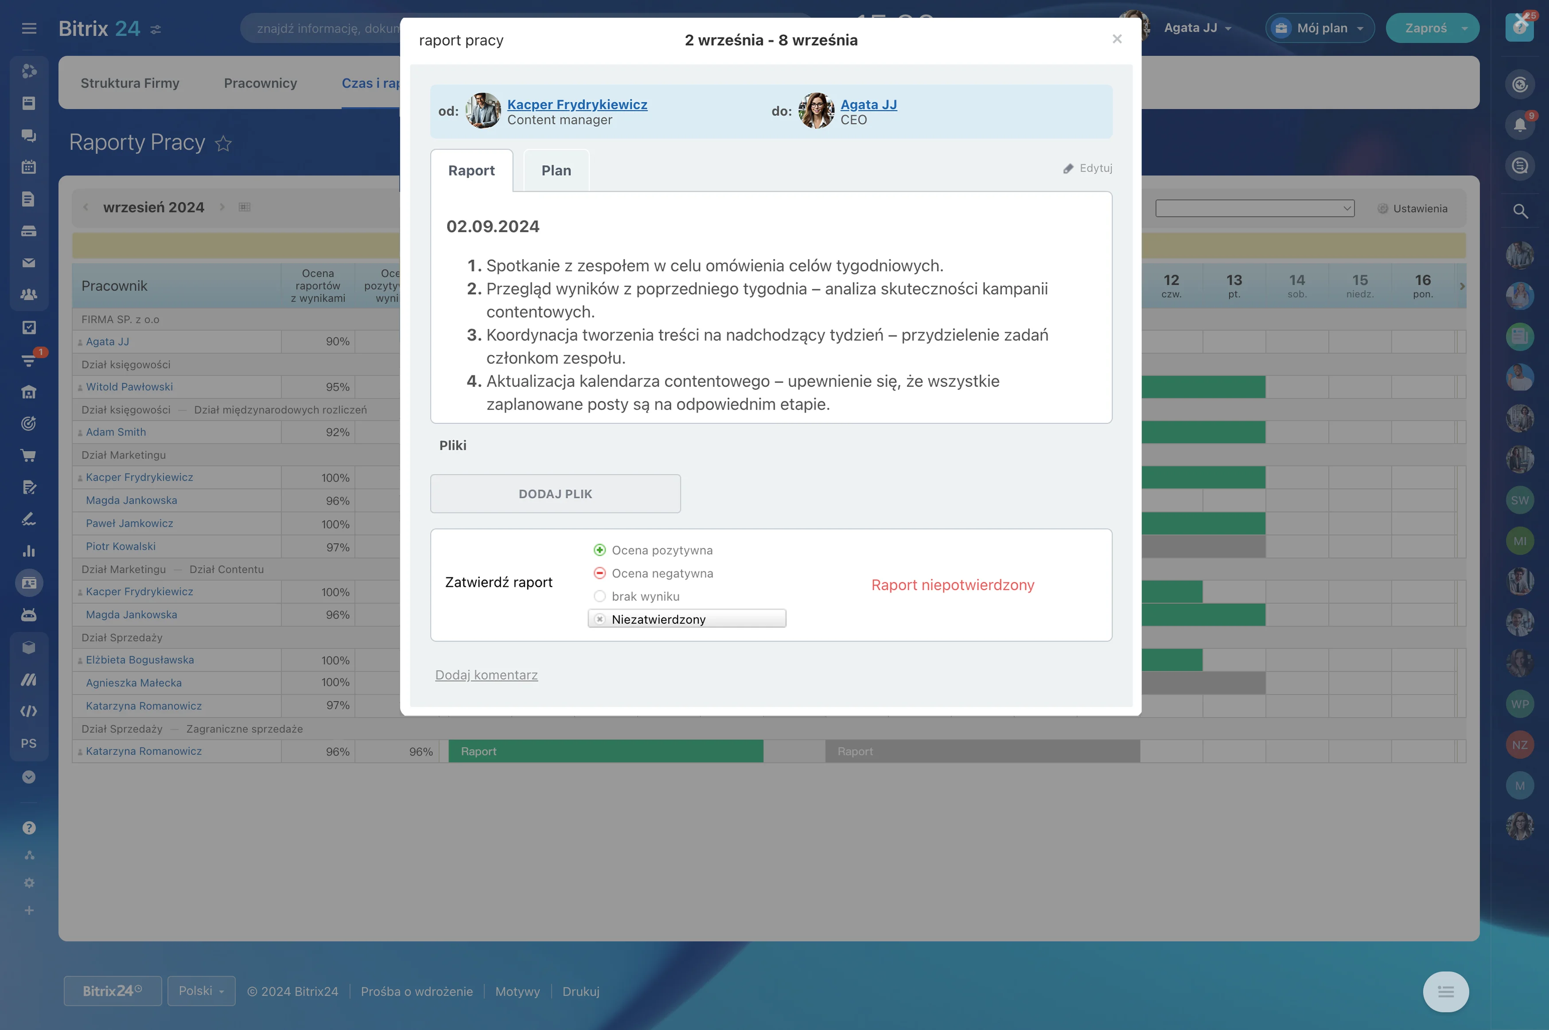Screen dimensions: 1549x1030
Task: Open notifications bell icon
Action: point(1519,125)
